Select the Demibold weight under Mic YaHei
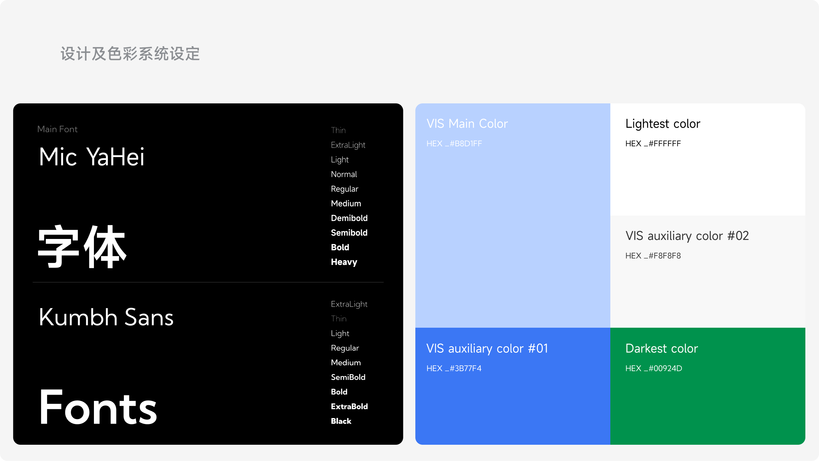 point(349,218)
